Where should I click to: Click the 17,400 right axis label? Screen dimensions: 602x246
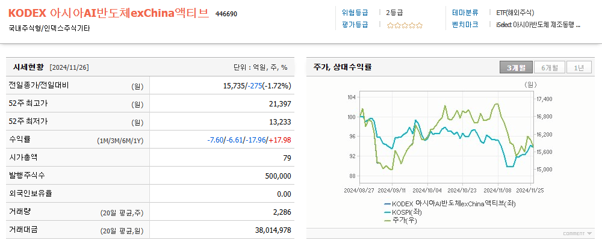click(544, 99)
